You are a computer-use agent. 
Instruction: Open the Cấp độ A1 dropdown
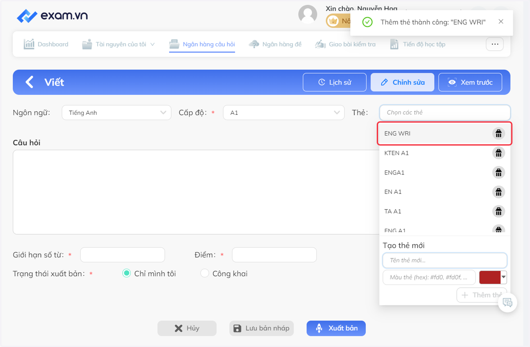(x=284, y=113)
